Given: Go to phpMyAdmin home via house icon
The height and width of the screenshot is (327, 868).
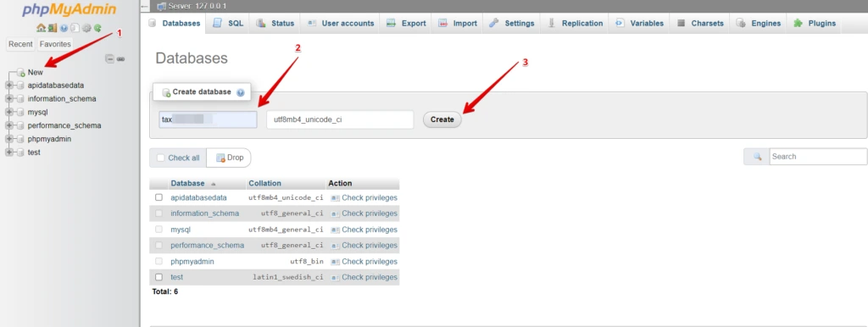Looking at the screenshot, I should click(41, 28).
